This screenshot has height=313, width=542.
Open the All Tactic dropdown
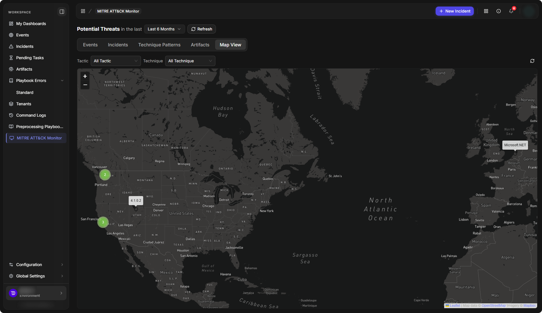click(116, 61)
